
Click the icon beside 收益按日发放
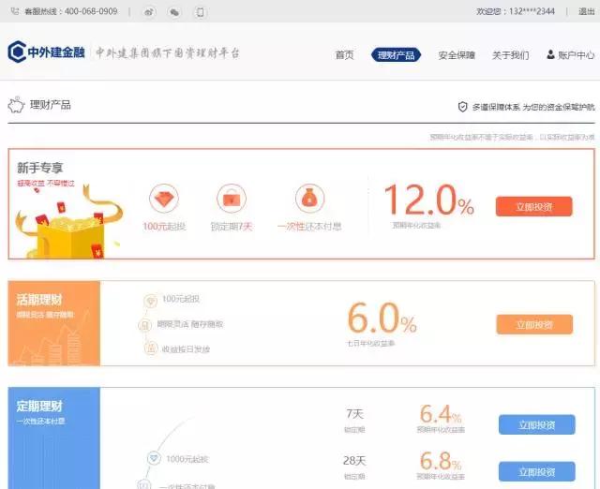point(151,348)
